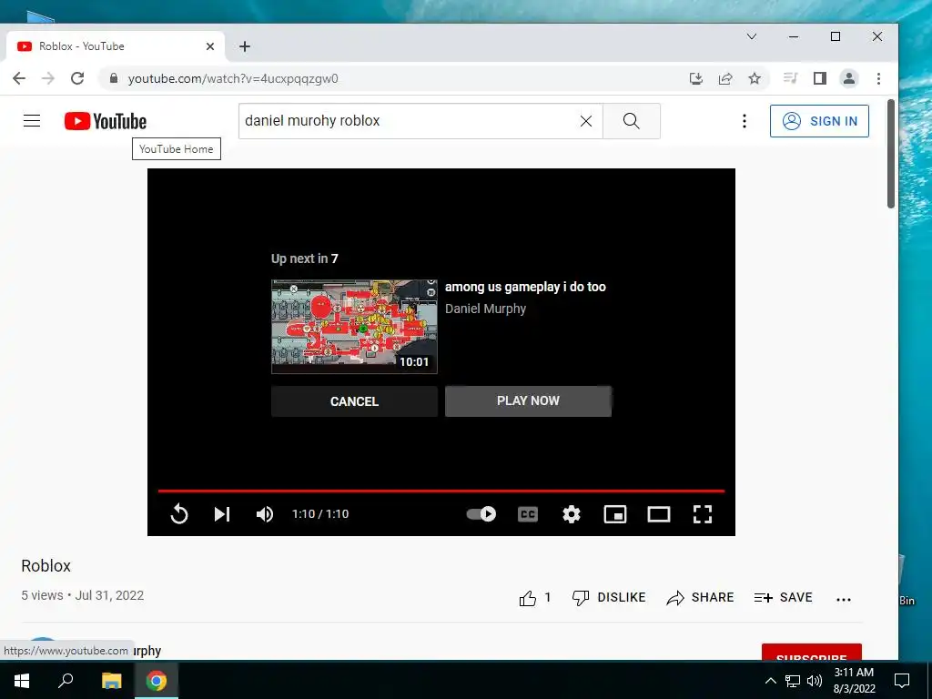Click the SIGN IN button
Screen dimensions: 932x699
click(820, 121)
